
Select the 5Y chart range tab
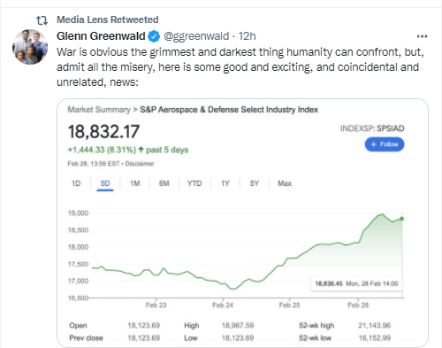(255, 183)
